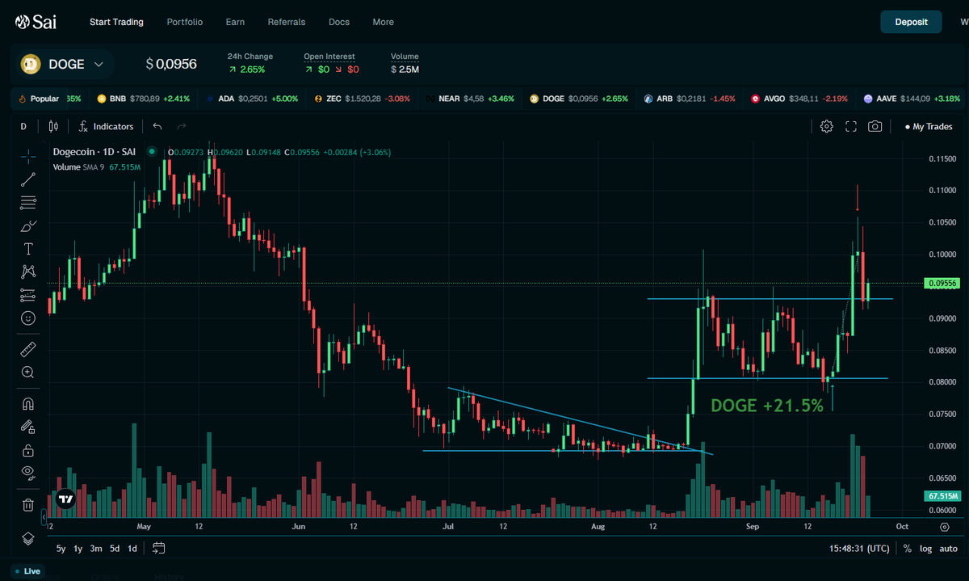Click the Dogecoin · 1D · SAI chart legend title
This screenshot has height=581, width=969.
tap(94, 152)
